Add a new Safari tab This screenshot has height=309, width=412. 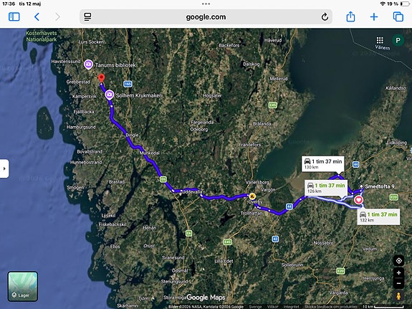(x=374, y=17)
